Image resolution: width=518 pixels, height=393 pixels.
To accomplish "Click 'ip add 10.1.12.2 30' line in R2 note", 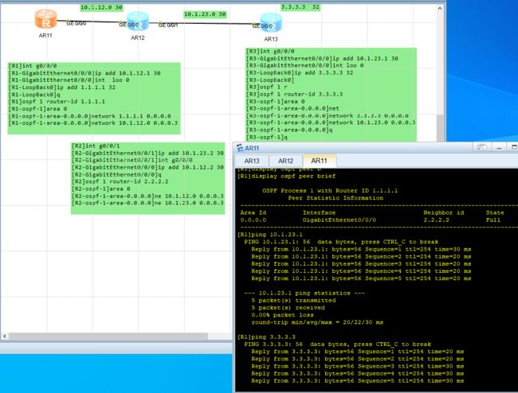I will [147, 168].
